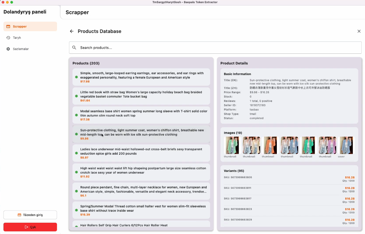This screenshot has height=234, width=365.
Task: Select the Ladies lace underwear product
Action: coord(141,153)
